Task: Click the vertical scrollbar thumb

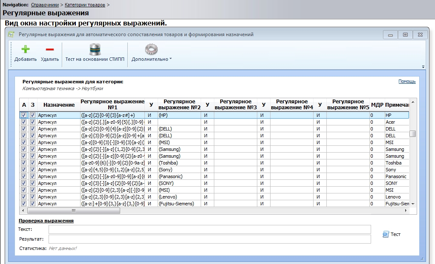Action: click(x=413, y=133)
